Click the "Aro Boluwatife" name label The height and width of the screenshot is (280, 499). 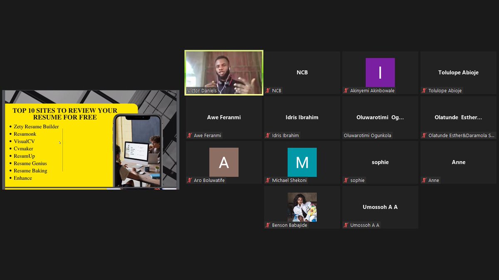209,180
